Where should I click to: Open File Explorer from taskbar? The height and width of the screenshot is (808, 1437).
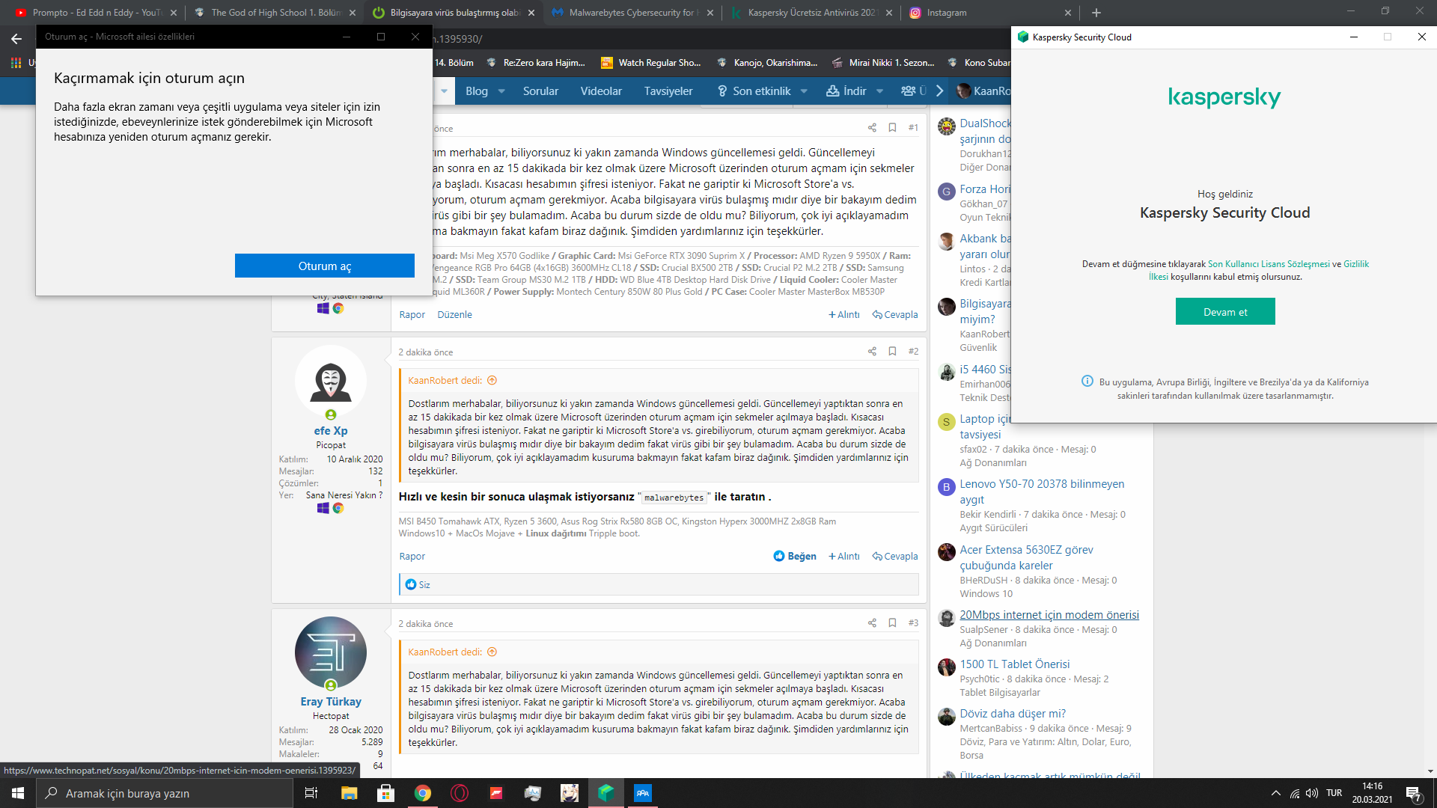pyautogui.click(x=350, y=793)
